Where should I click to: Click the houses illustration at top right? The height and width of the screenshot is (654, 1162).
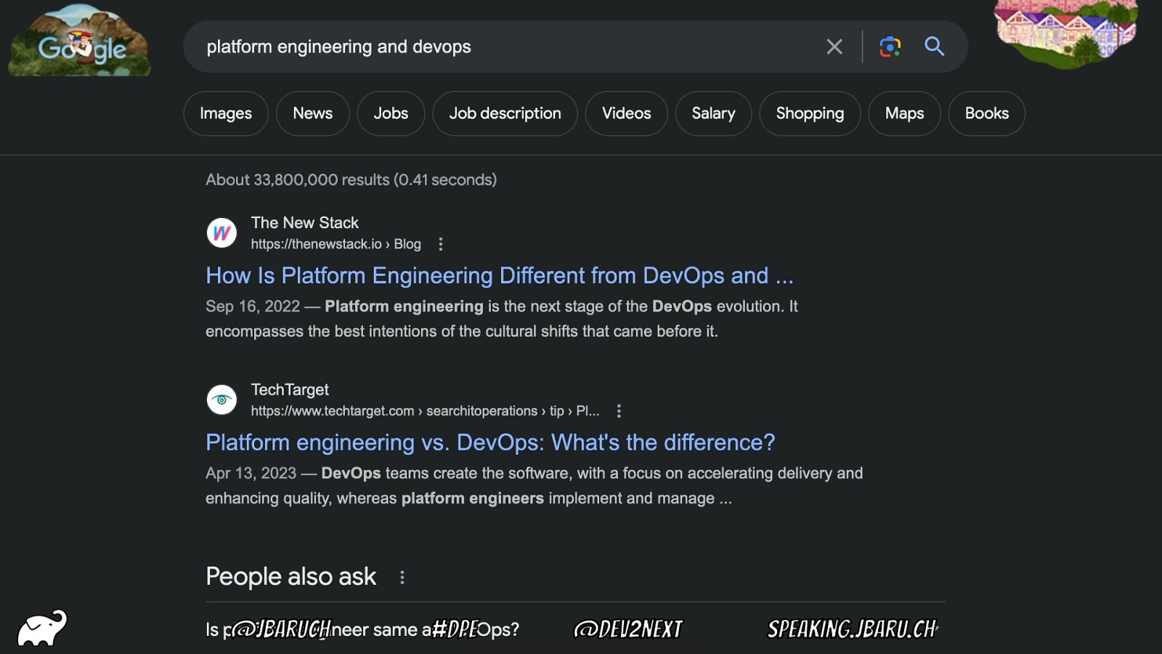pyautogui.click(x=1065, y=34)
